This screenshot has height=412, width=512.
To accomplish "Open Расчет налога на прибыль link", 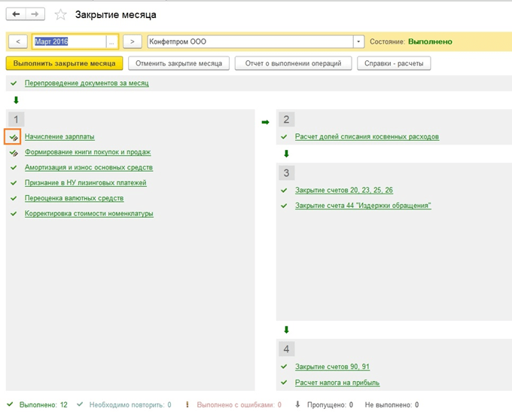I will tap(337, 383).
